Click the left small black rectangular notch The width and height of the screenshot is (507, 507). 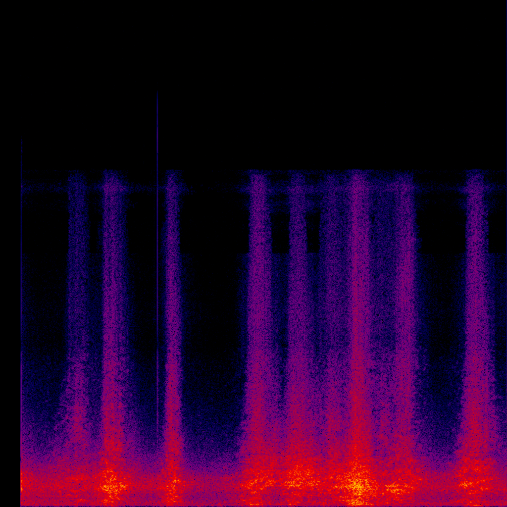click(281, 233)
